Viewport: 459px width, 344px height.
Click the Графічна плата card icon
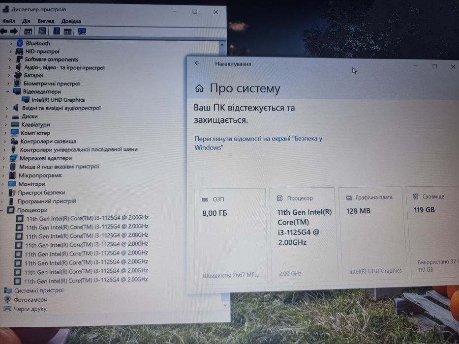tap(349, 198)
